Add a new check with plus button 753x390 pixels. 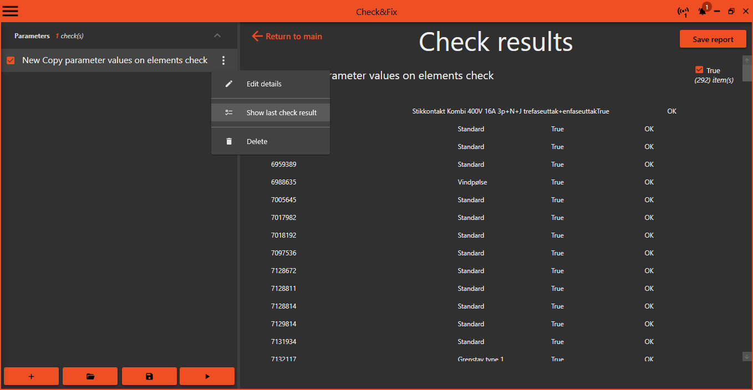click(x=31, y=376)
